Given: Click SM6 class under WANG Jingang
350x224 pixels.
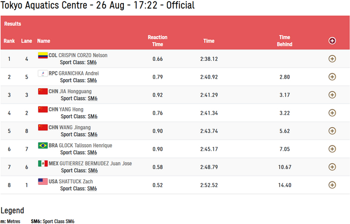Looking at the screenshot, I should pos(93,135).
